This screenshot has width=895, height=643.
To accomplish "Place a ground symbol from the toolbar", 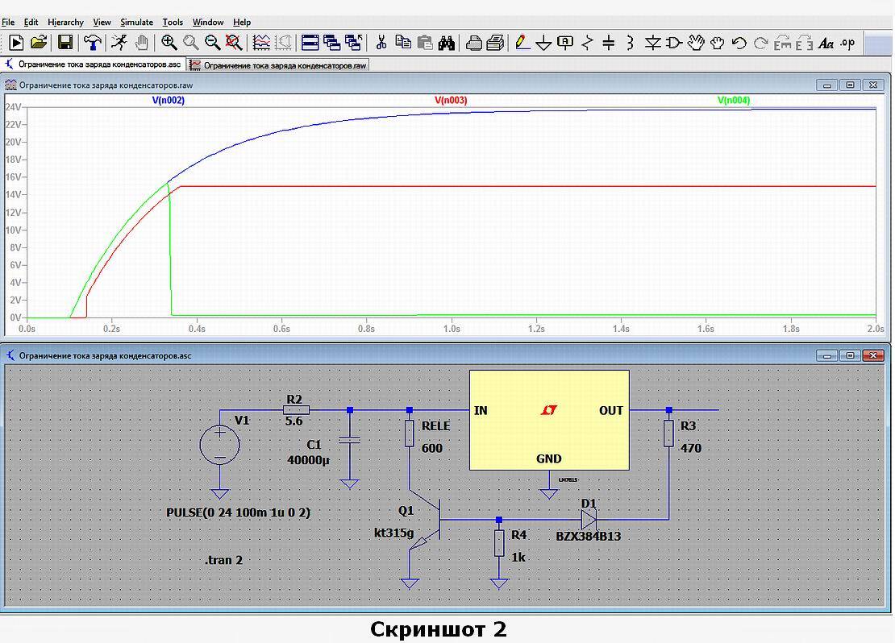I will (544, 43).
